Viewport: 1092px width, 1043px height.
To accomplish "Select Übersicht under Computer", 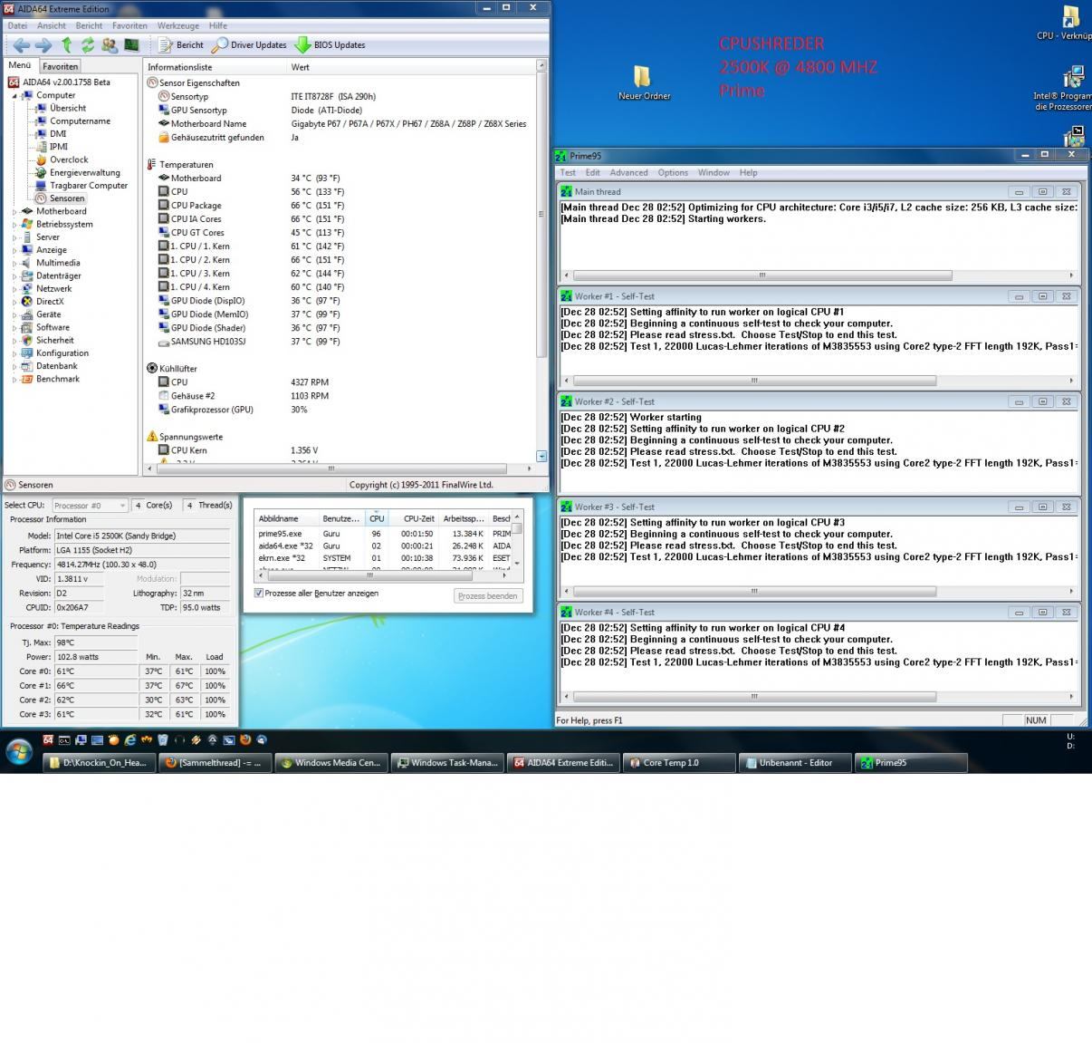I will [x=61, y=108].
